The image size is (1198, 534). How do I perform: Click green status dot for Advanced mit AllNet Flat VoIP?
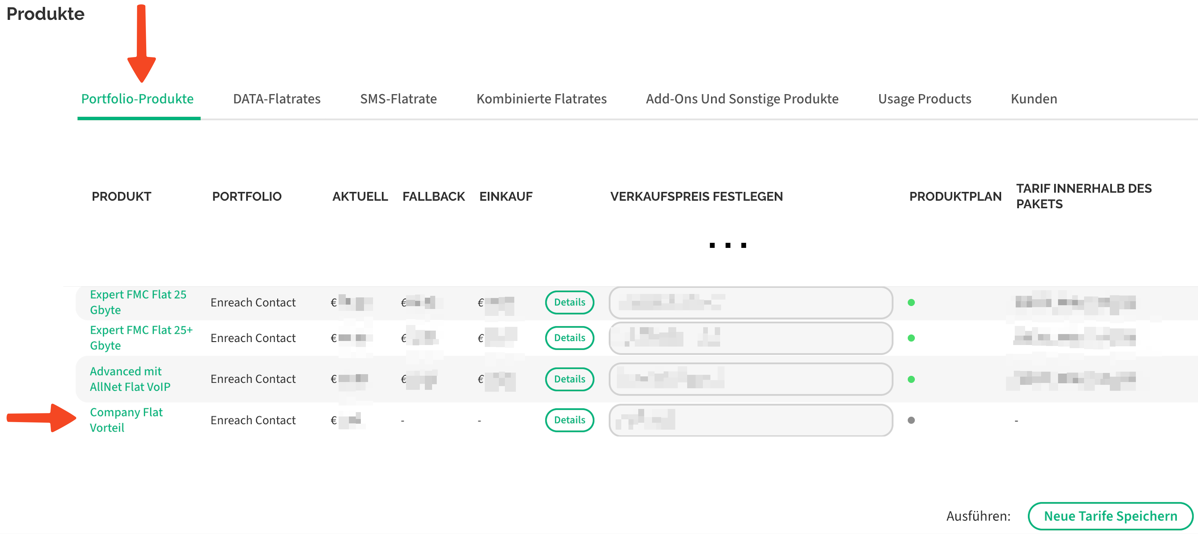click(911, 380)
